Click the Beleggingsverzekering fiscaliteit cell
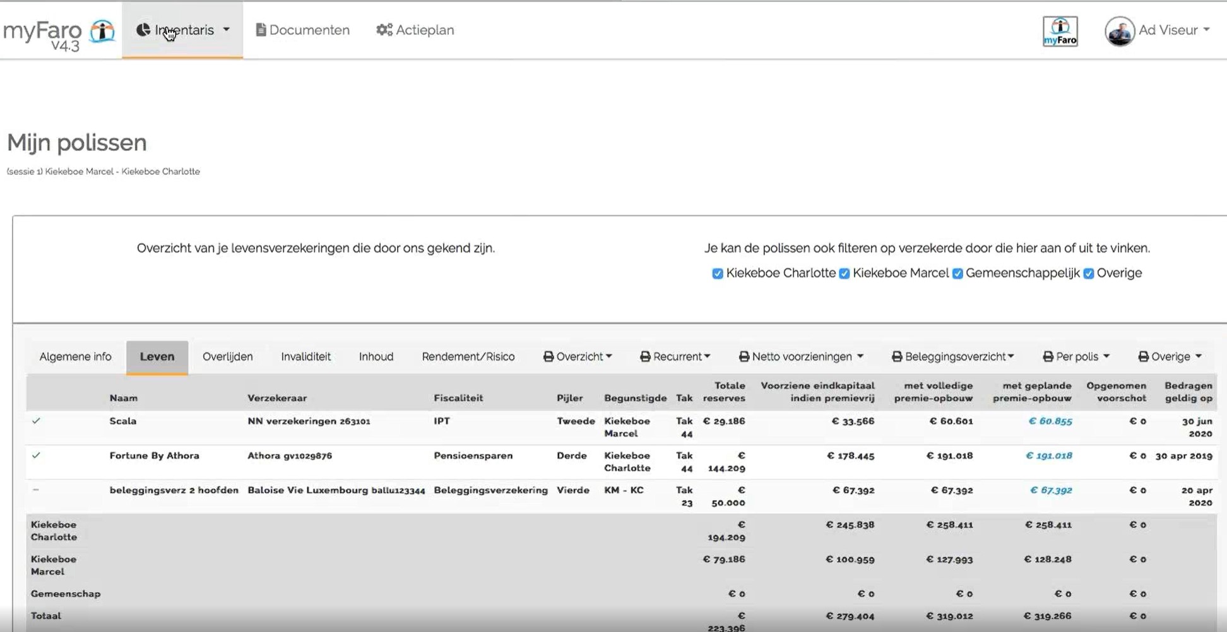Viewport: 1227px width, 632px height. (x=490, y=491)
